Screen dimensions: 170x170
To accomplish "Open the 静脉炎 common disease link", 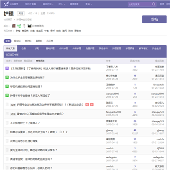I will (x=77, y=31).
